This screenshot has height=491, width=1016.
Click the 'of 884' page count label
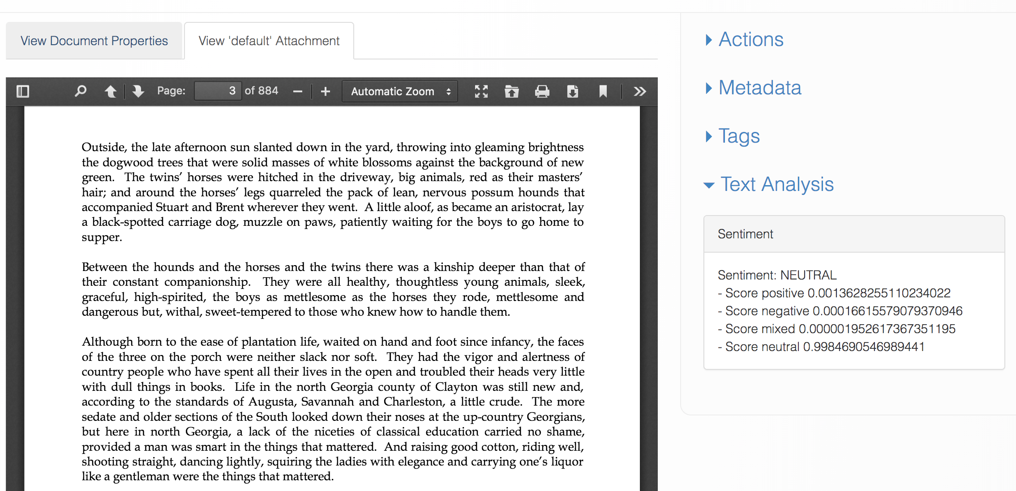[x=262, y=91]
